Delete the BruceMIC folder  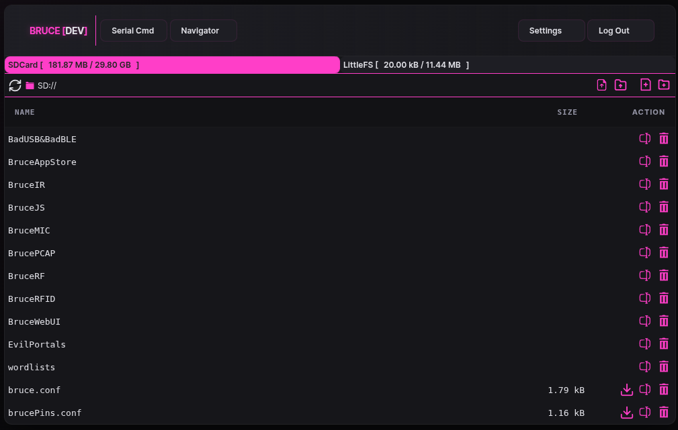664,229
